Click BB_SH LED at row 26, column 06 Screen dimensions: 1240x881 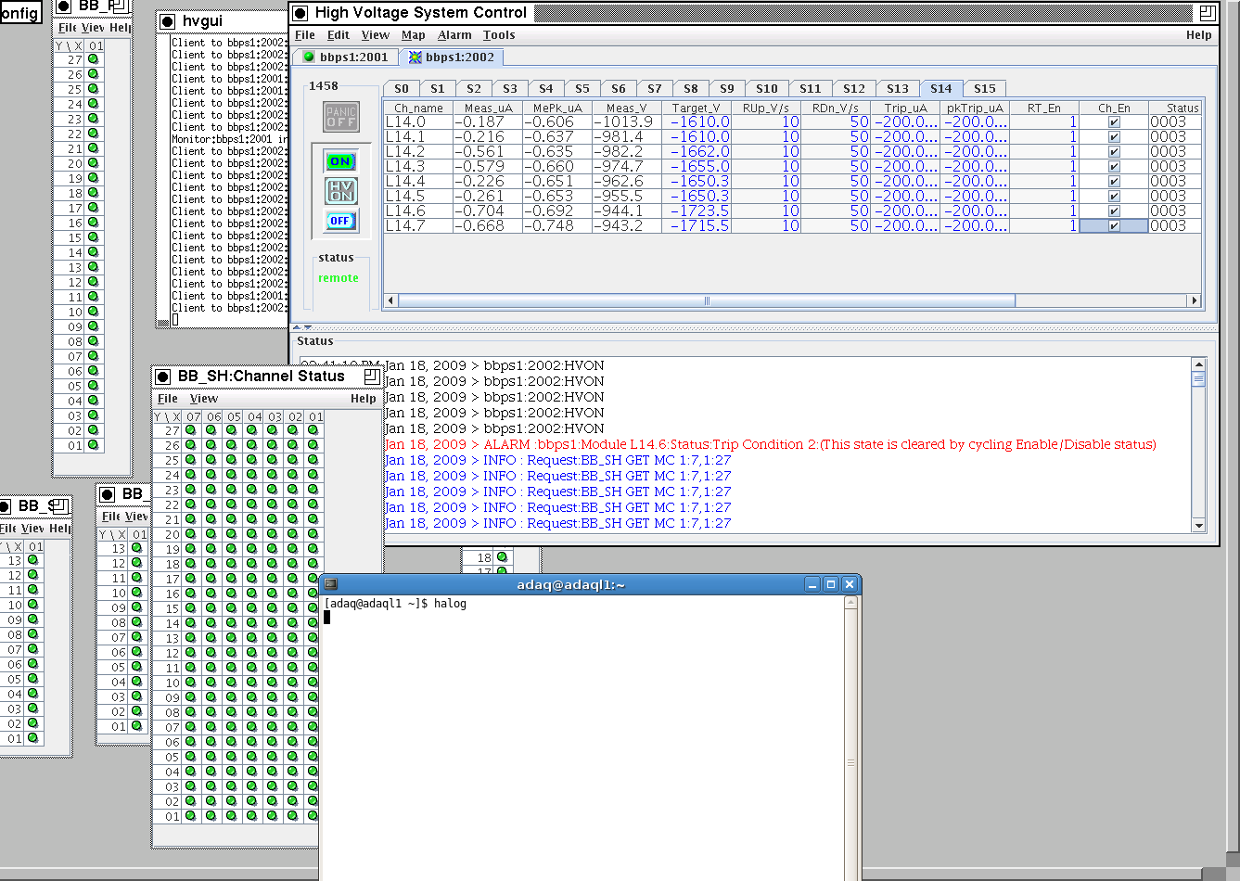tap(211, 445)
